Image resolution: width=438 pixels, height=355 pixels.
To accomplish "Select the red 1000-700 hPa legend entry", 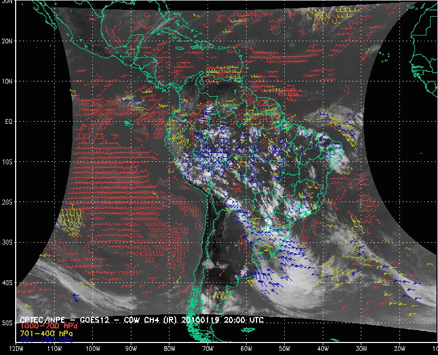I will point(49,326).
